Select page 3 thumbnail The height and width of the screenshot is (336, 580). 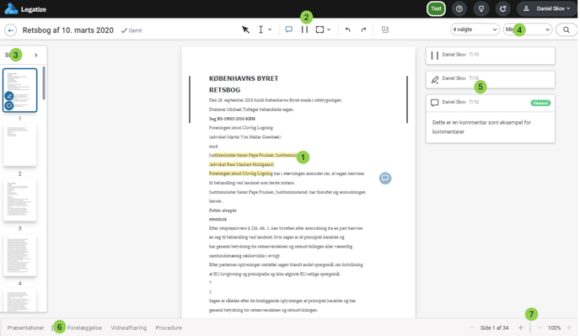20,200
